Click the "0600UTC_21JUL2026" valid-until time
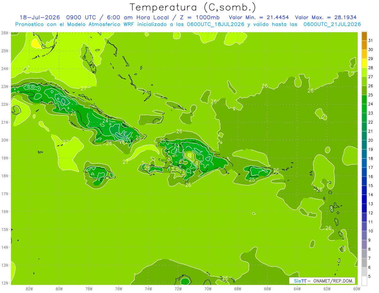 coord(332,24)
